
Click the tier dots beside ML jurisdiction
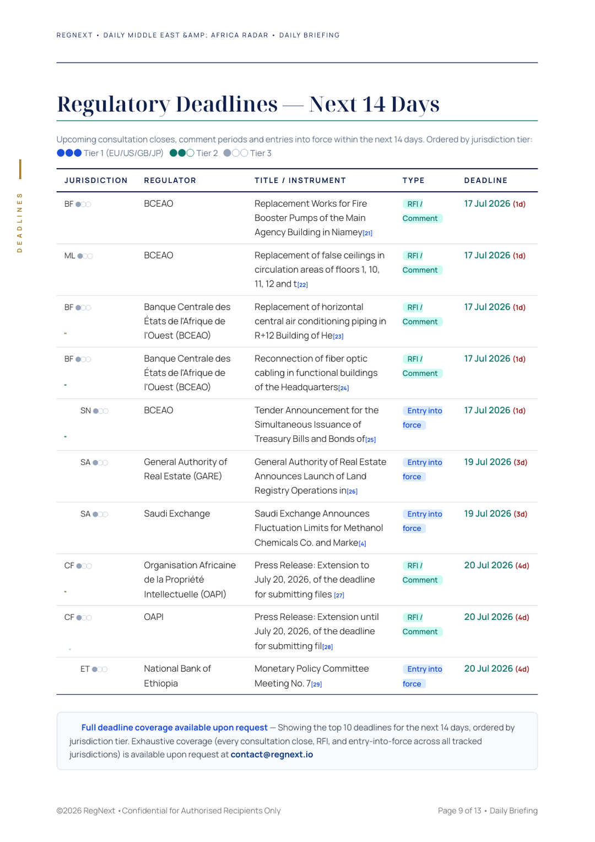point(85,256)
